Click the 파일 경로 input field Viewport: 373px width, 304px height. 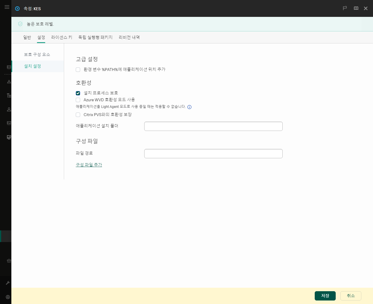tap(213, 153)
